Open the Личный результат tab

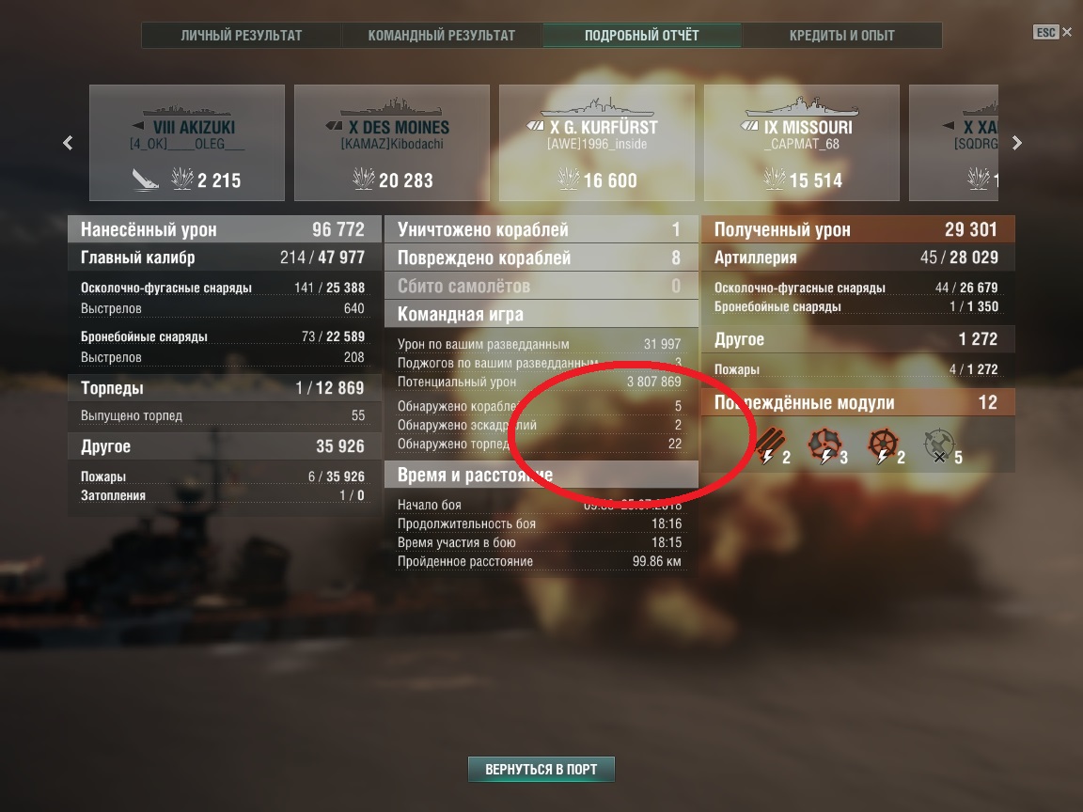click(241, 35)
